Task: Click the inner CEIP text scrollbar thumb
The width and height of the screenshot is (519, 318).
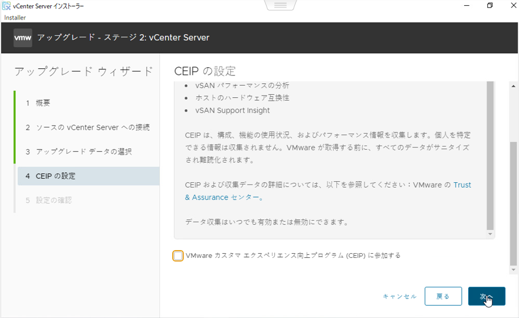Action: [490, 155]
